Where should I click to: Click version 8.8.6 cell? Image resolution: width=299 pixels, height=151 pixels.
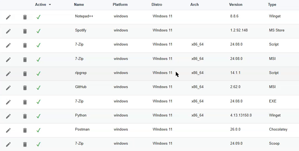pyautogui.click(x=234, y=16)
